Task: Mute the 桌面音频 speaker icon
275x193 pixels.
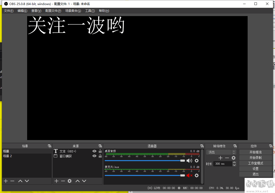Action: (x=189, y=161)
